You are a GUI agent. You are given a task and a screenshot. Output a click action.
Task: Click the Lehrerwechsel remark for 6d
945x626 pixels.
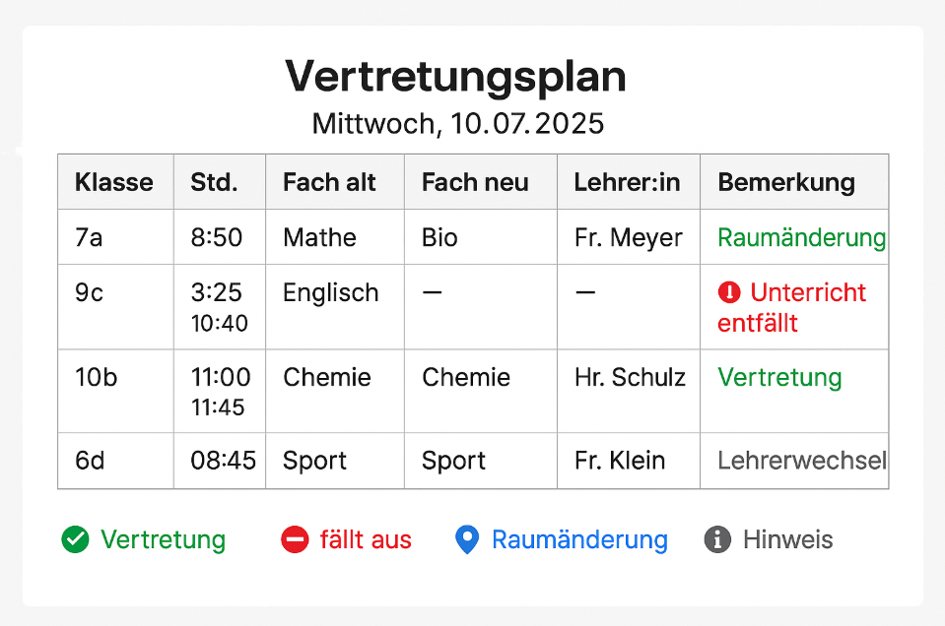click(801, 461)
